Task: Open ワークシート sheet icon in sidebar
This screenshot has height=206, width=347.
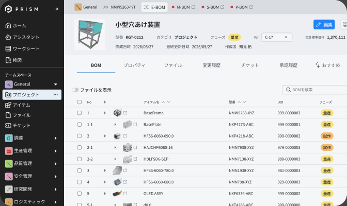Action: click(x=8, y=48)
